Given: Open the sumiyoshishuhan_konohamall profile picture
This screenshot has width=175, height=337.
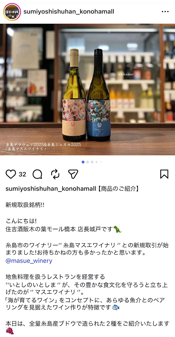Looking at the screenshot, I should point(12,12).
